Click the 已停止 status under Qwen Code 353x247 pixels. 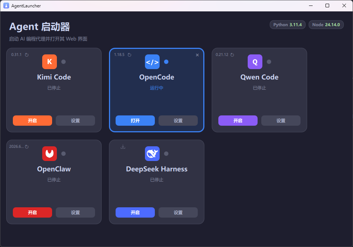259,88
